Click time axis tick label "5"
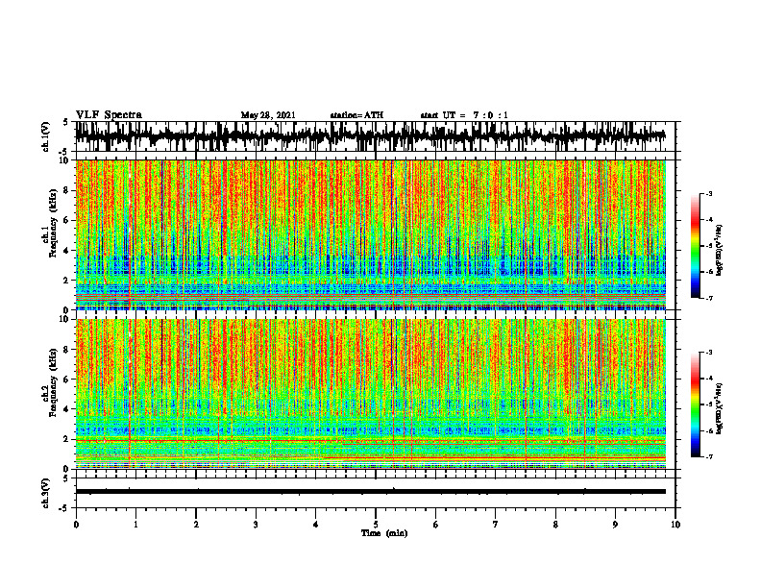 [x=376, y=525]
